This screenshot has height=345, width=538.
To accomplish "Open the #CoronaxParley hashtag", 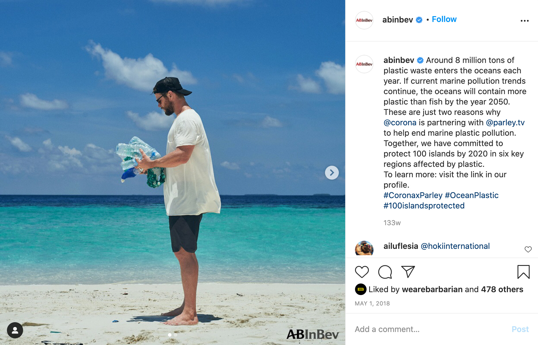I will pyautogui.click(x=413, y=195).
